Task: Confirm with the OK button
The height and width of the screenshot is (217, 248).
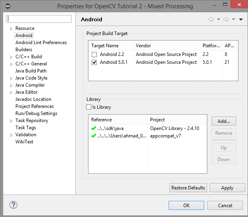Action: point(186,205)
